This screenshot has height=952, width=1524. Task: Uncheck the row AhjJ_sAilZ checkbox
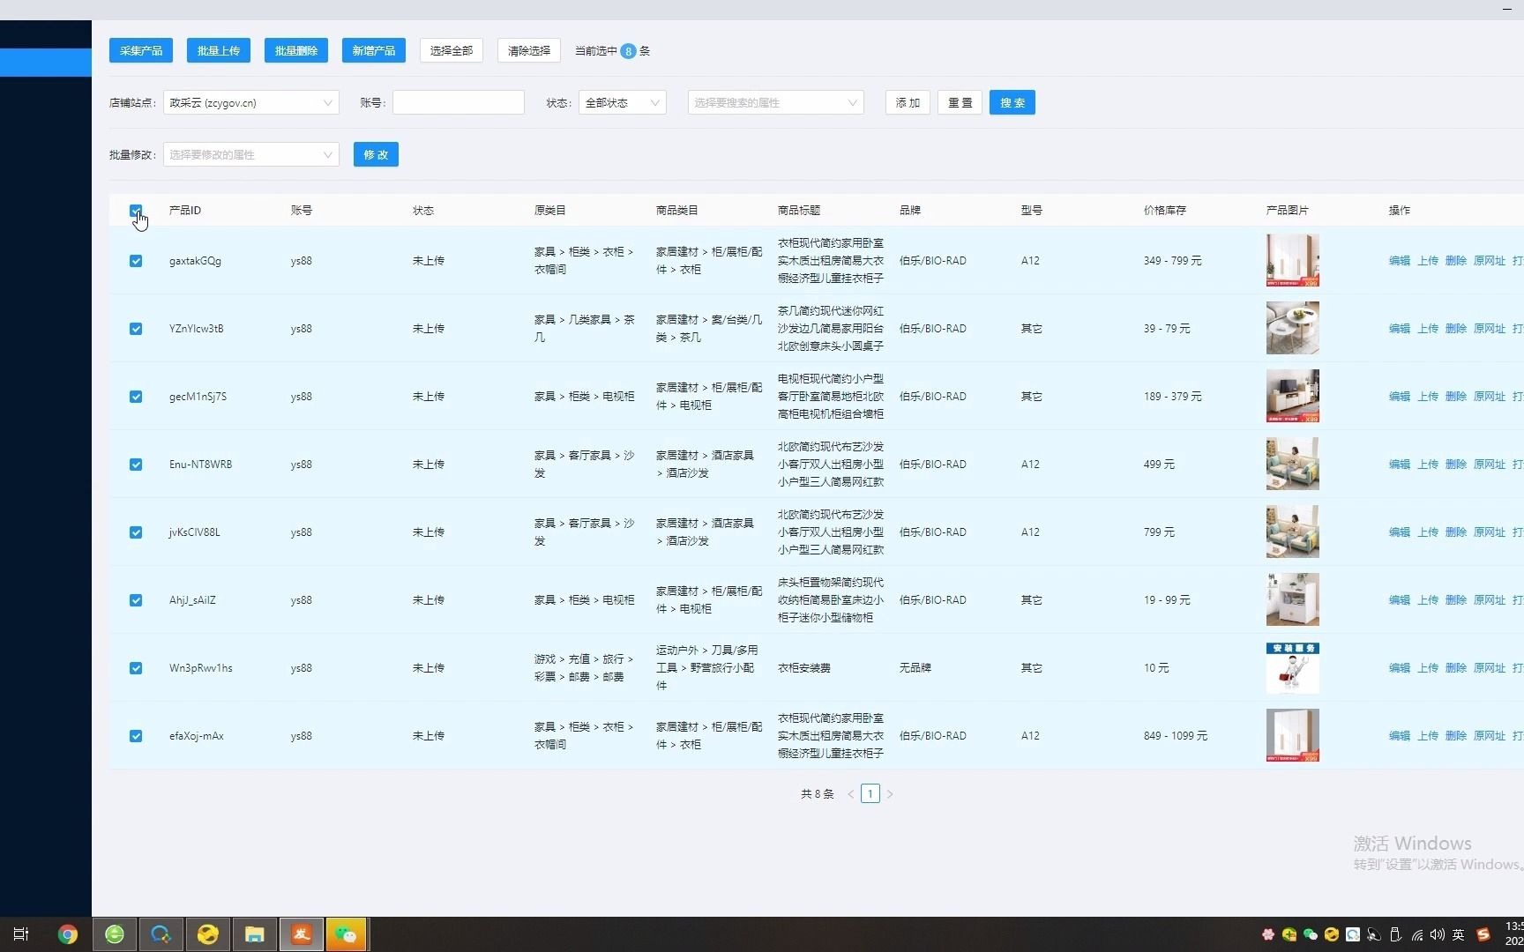coord(136,600)
